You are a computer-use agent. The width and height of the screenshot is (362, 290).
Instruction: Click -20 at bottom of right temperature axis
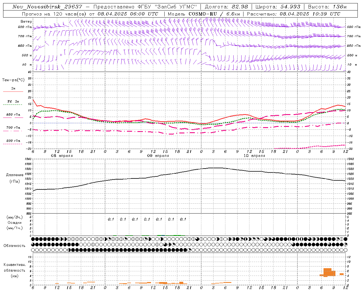[x=350, y=149]
